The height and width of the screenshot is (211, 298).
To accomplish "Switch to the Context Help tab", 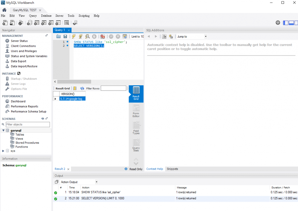I will click(155, 169).
